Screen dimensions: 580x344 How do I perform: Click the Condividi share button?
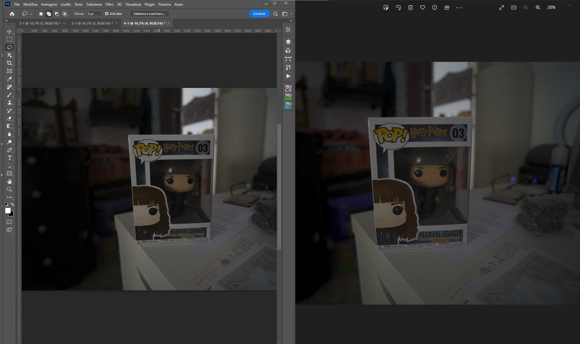(259, 14)
